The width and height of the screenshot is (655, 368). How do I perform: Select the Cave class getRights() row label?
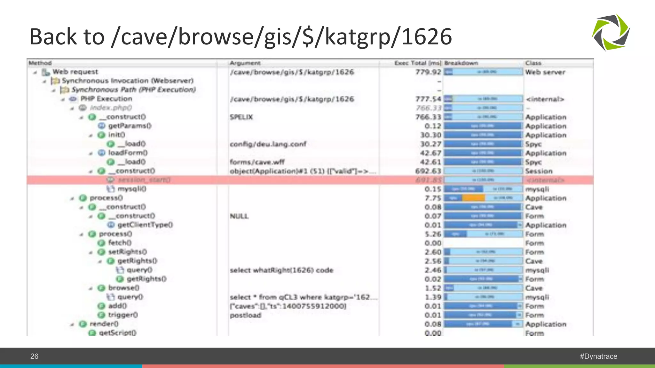coord(137,261)
